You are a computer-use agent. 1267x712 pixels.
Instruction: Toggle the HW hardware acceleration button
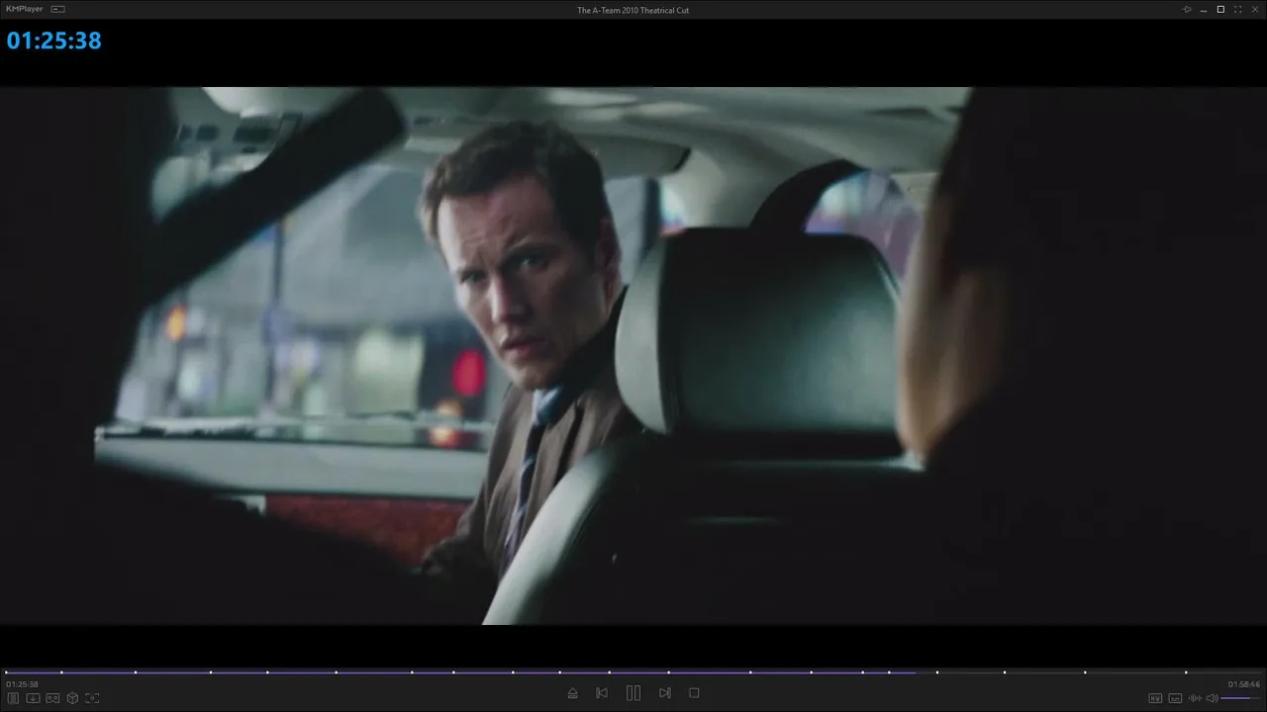1155,698
